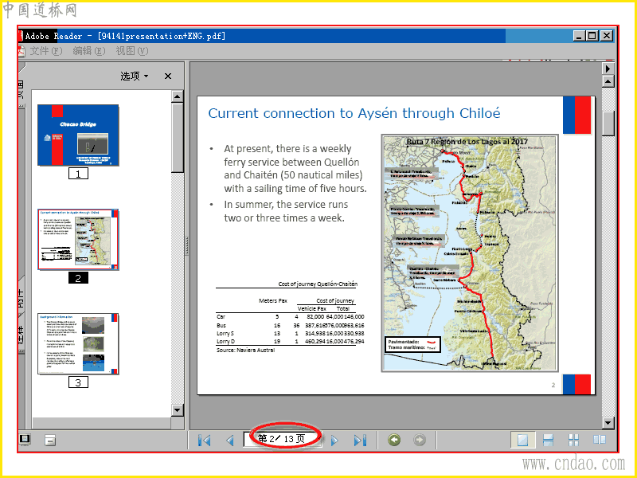Go to the previous page arrow
Screen dimensions: 637x478
point(230,441)
